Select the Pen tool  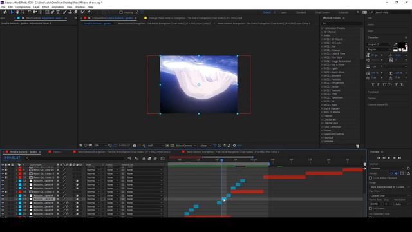click(x=53, y=12)
